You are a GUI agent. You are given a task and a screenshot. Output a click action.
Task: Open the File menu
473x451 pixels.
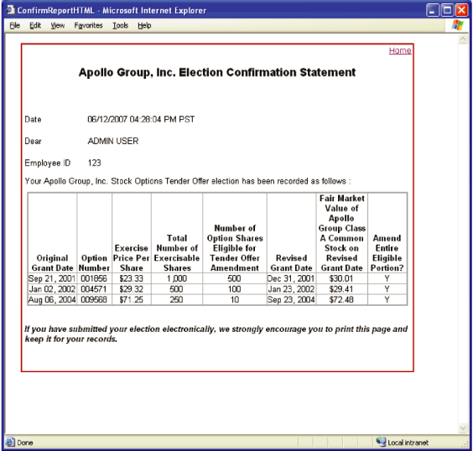click(14, 26)
